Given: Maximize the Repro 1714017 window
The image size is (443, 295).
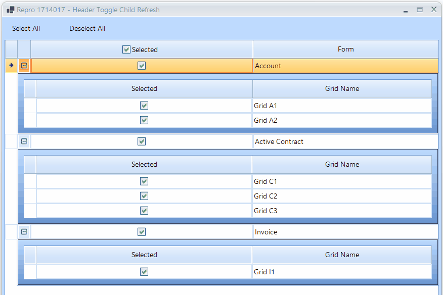Looking at the screenshot, I should (420, 10).
